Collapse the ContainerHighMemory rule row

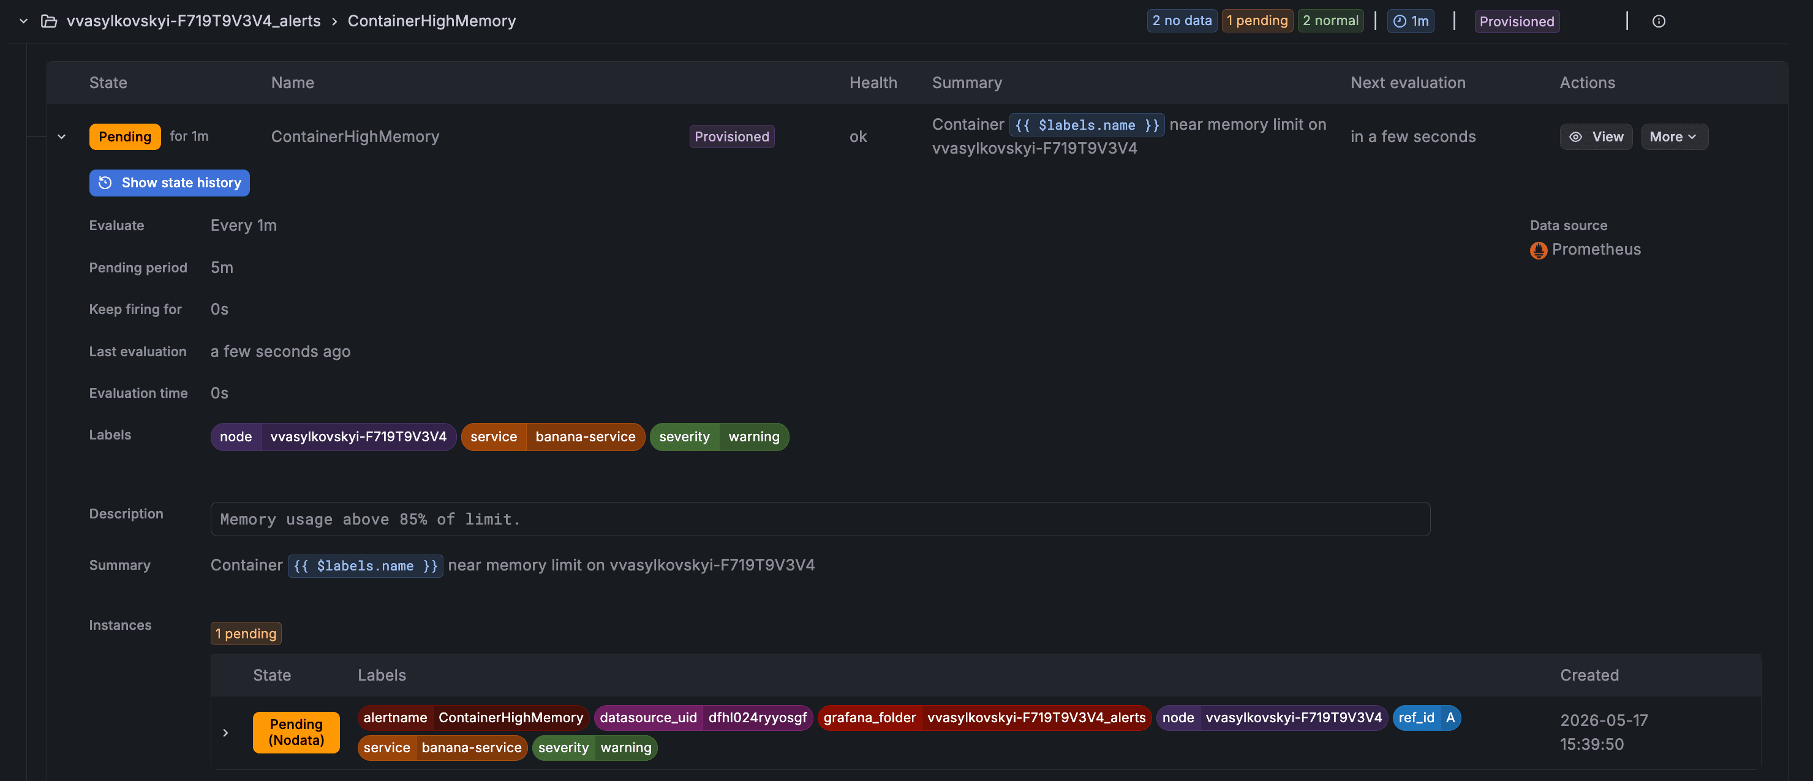62,136
